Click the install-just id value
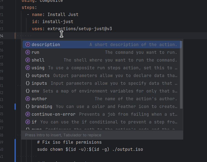Screen dimensions: 207x162 [x=58, y=22]
